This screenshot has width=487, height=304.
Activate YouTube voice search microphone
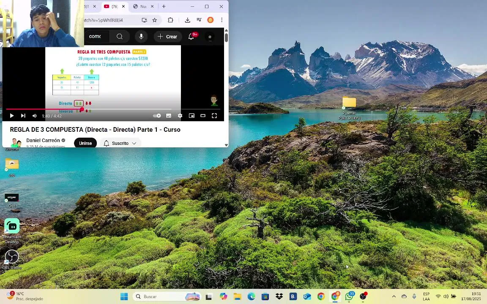point(141,37)
